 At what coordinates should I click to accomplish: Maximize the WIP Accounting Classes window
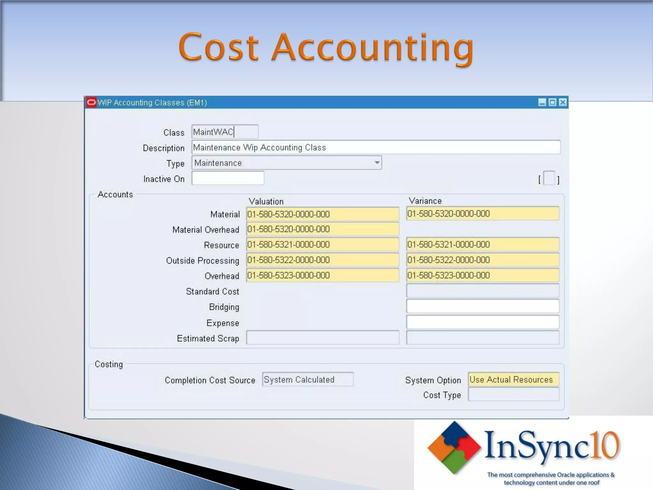pos(552,102)
